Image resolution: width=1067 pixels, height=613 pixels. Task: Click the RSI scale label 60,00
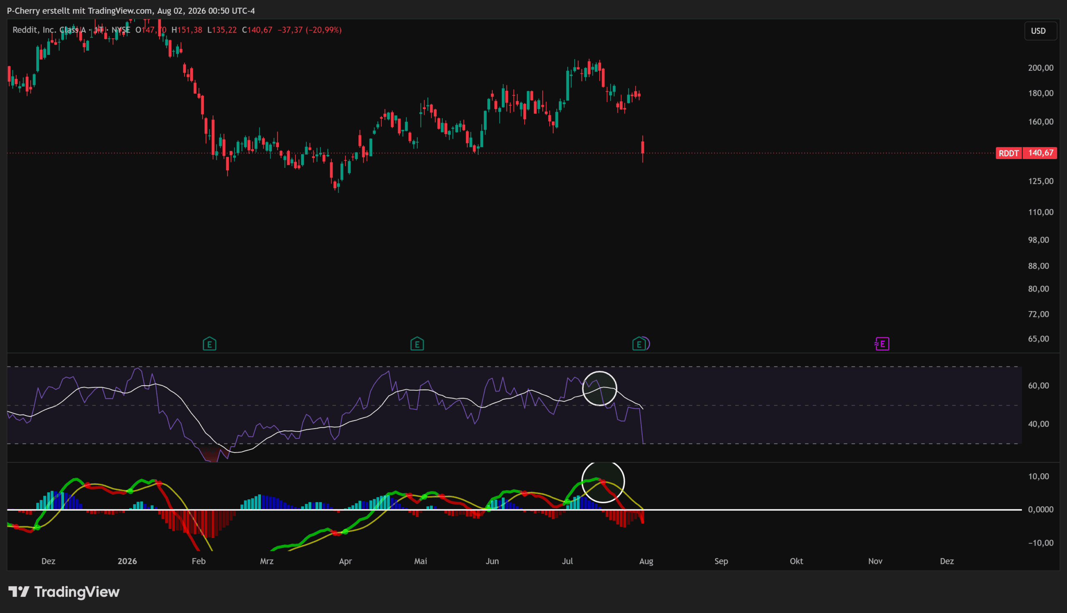[x=1038, y=386]
